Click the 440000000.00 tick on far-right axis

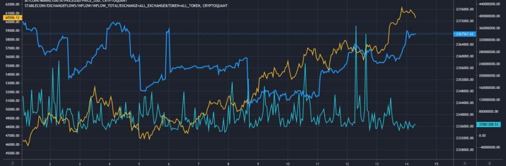coord(491,4)
